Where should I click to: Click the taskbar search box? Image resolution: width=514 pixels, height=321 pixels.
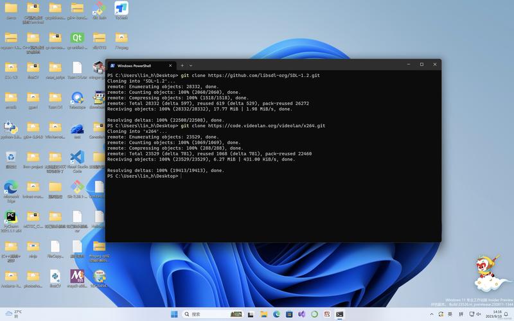(213, 314)
